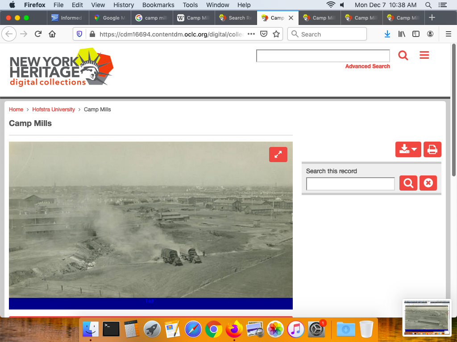Open the Firefox downloads arrow

pos(387,34)
